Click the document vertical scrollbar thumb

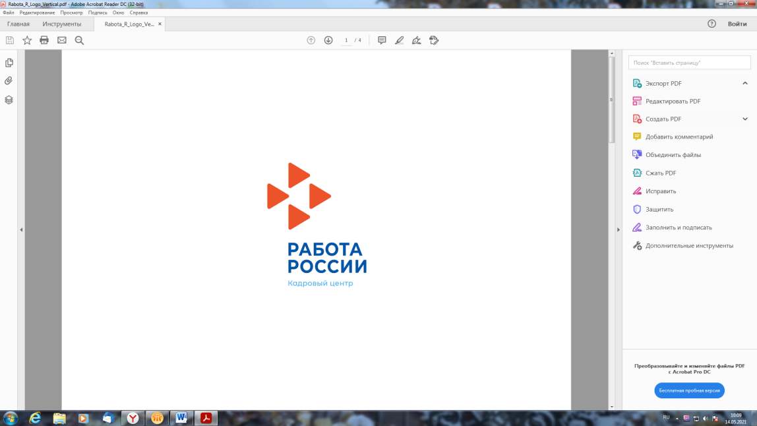612,100
